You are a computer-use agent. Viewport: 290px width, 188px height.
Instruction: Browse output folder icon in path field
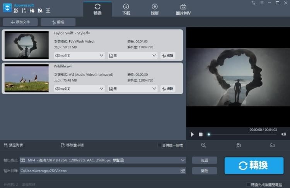(183, 171)
